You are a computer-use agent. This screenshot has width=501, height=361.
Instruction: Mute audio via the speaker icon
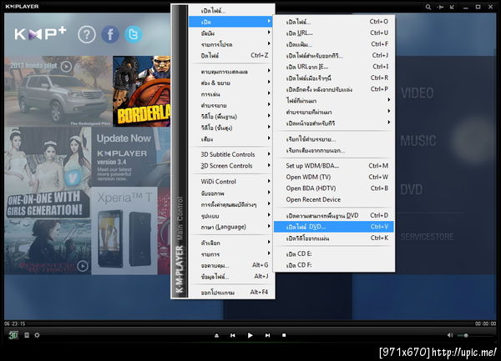[450, 335]
